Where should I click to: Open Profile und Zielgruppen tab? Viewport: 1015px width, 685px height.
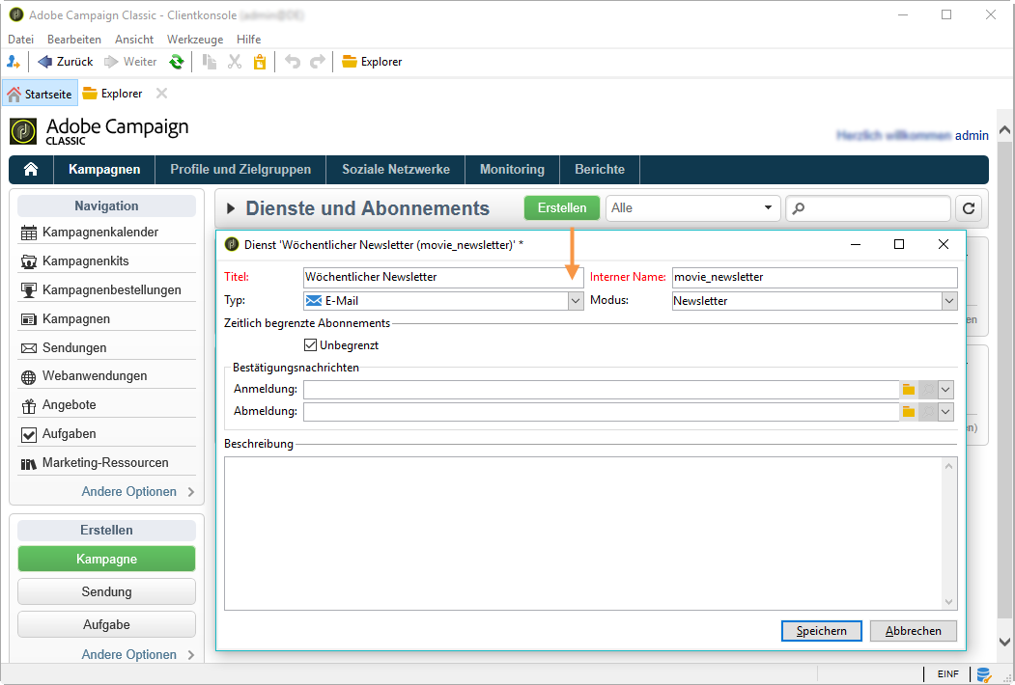[x=240, y=170]
